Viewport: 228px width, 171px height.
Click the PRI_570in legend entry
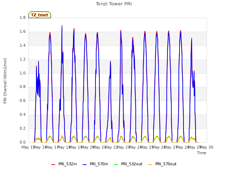pos(95,164)
